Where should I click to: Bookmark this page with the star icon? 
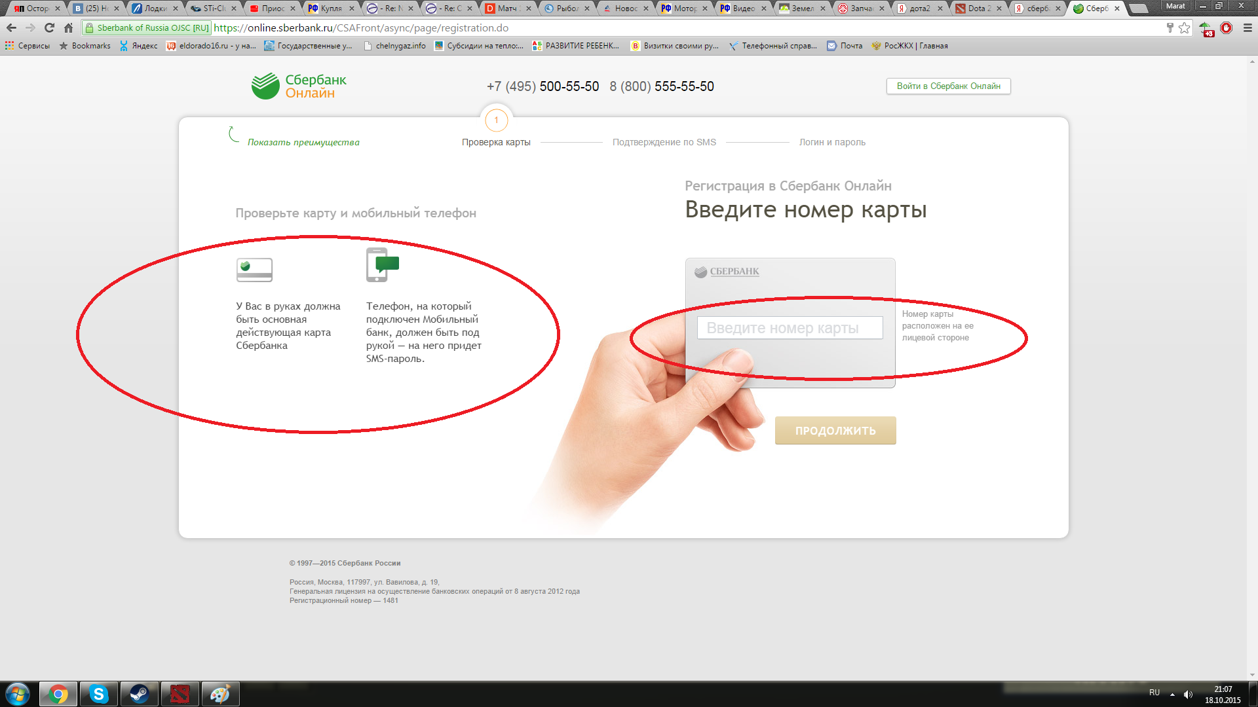point(1184,28)
